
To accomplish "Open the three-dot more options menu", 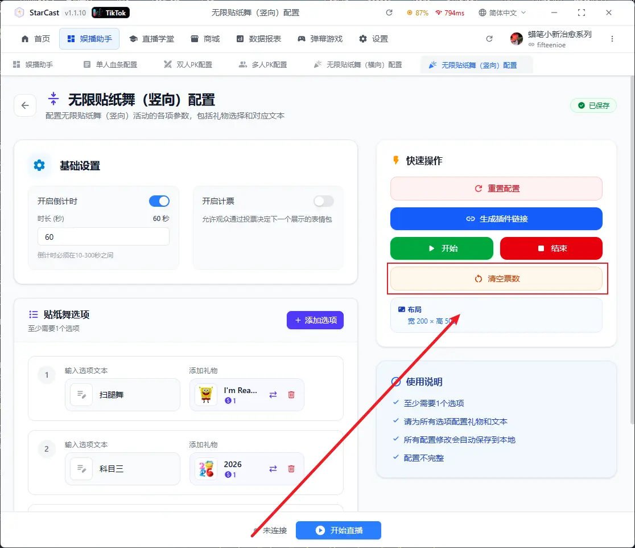I will 612,39.
